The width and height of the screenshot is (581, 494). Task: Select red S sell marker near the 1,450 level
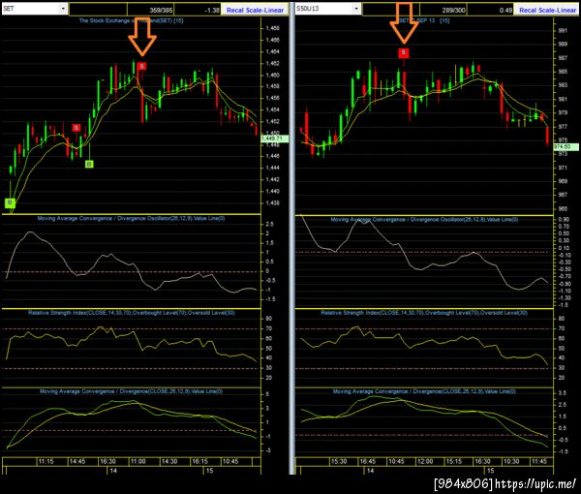coord(76,128)
